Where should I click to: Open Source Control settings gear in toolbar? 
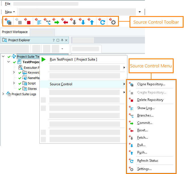click(x=113, y=22)
